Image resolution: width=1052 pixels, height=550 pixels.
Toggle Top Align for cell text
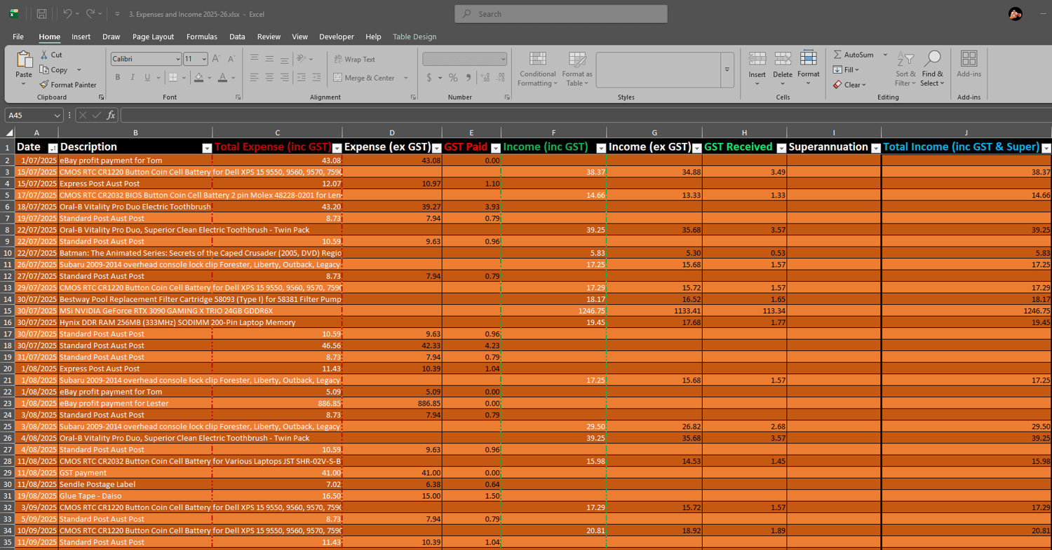pyautogui.click(x=254, y=59)
